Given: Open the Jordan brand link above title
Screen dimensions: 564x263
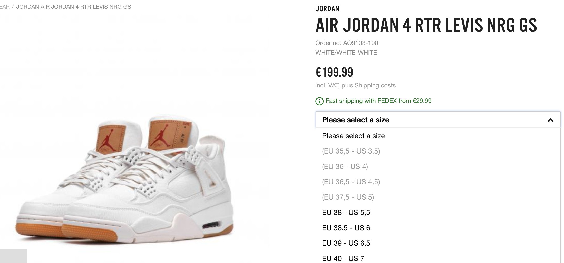Looking at the screenshot, I should pos(327,9).
